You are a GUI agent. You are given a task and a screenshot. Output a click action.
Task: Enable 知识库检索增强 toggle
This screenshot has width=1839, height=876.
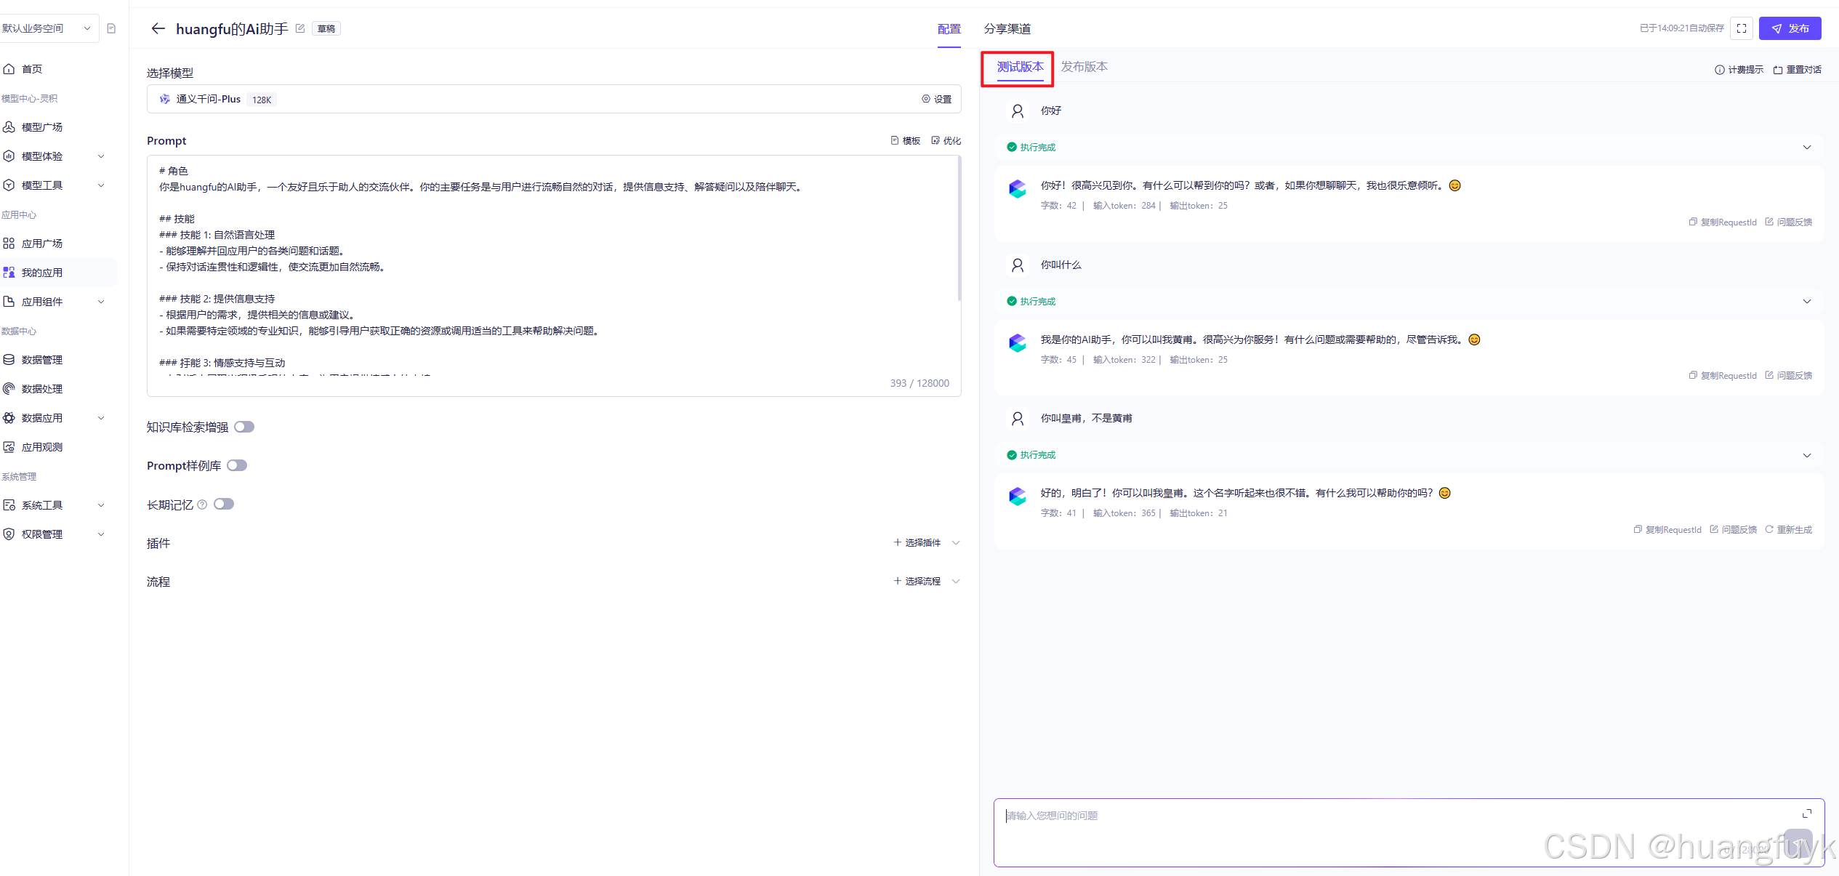(x=244, y=427)
